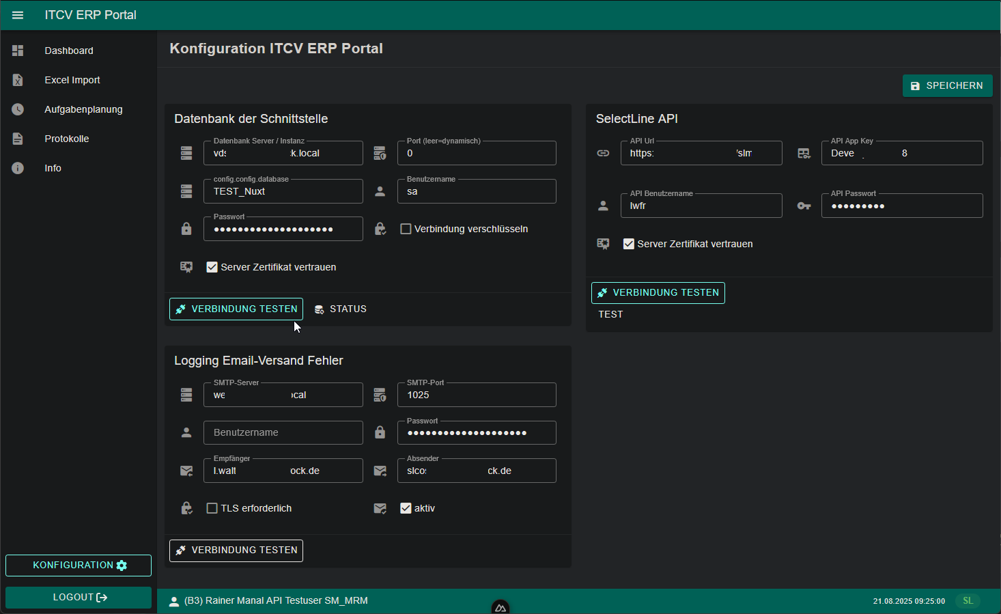Screen dimensions: 1001x614
Task: Click the certificate icon beside Server Zertifikat vertrauen
Action: (186, 266)
